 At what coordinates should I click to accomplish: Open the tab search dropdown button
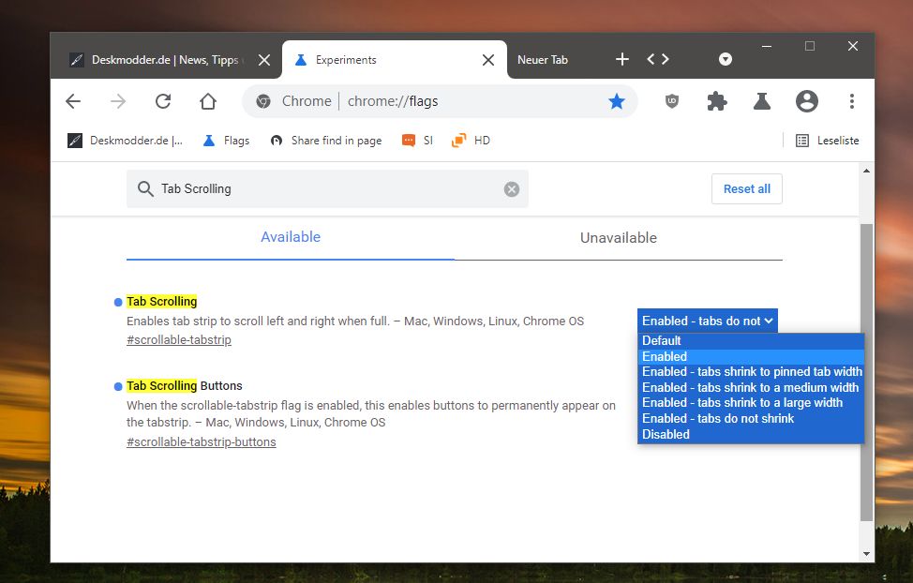coord(725,59)
